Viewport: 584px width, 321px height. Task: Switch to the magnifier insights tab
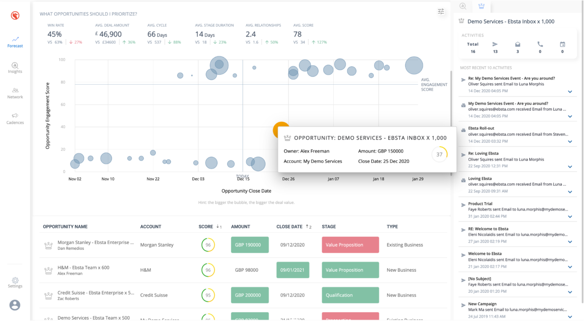[463, 6]
